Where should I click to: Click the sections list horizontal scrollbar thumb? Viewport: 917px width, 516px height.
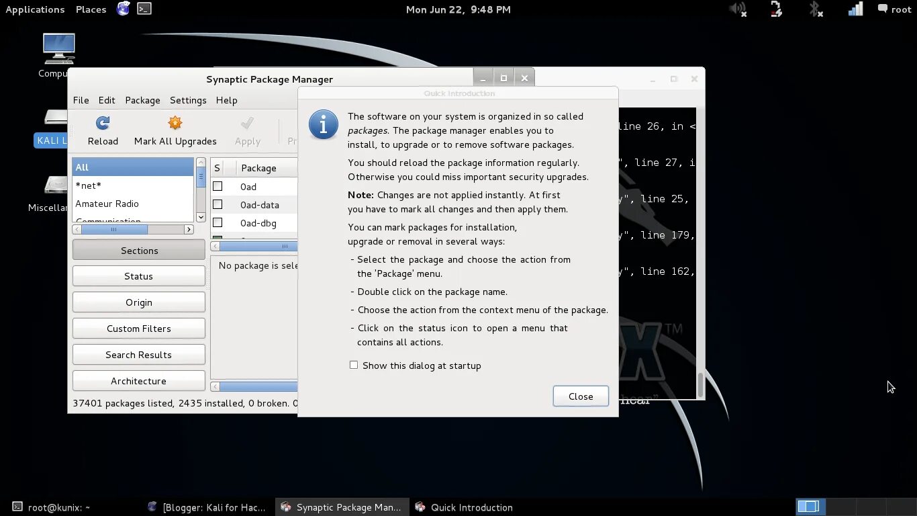click(x=114, y=229)
